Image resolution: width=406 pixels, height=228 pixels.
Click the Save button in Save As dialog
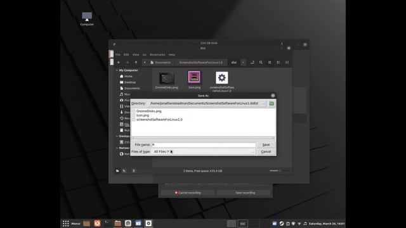[x=266, y=145]
